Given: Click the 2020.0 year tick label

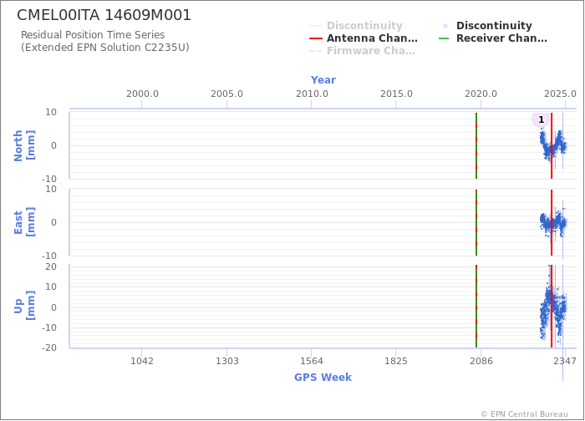Looking at the screenshot, I should (x=481, y=94).
